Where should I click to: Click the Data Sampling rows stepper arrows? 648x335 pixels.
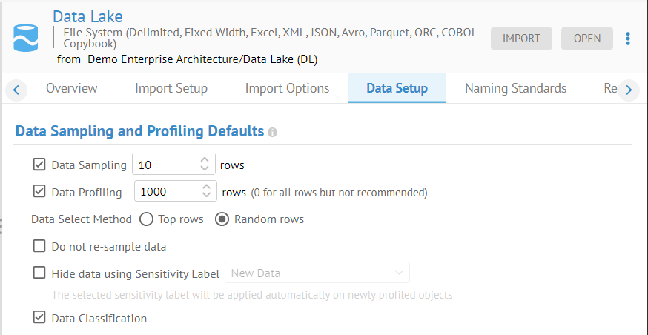[x=205, y=165]
